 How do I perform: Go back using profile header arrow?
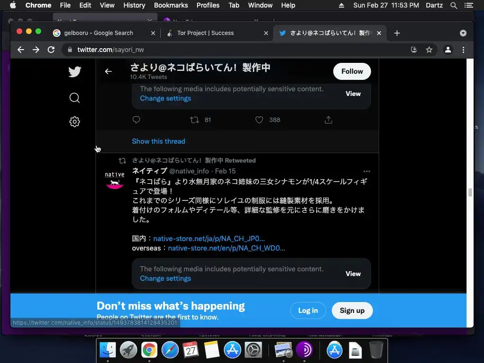pos(108,71)
